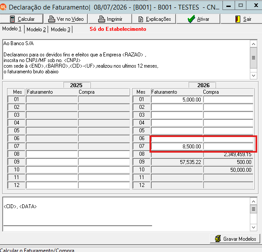Viewport: 262px width, 252px height.
Task: Click 2025 Compra field for month 12
Action: [104, 185]
